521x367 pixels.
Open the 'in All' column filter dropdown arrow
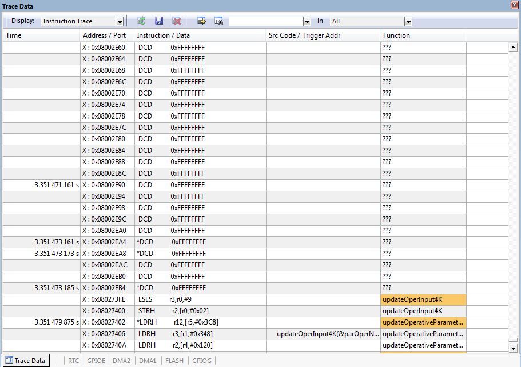pos(408,22)
